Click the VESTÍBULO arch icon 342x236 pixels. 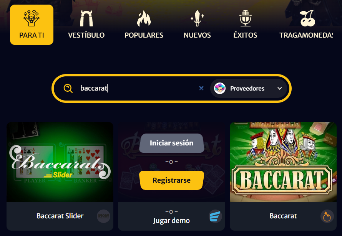pos(86,18)
